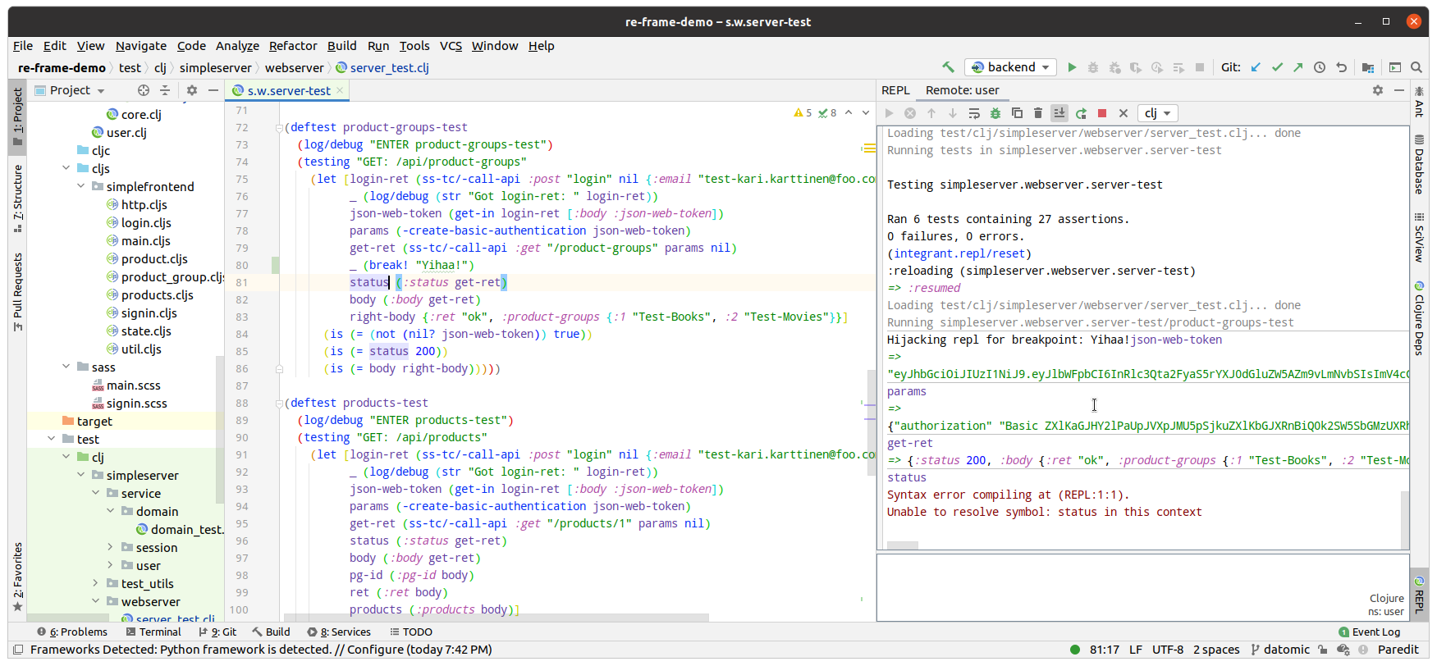Click the green bug icon in REPL toolbar
Viewport: 1437px width, 666px height.
(x=995, y=113)
